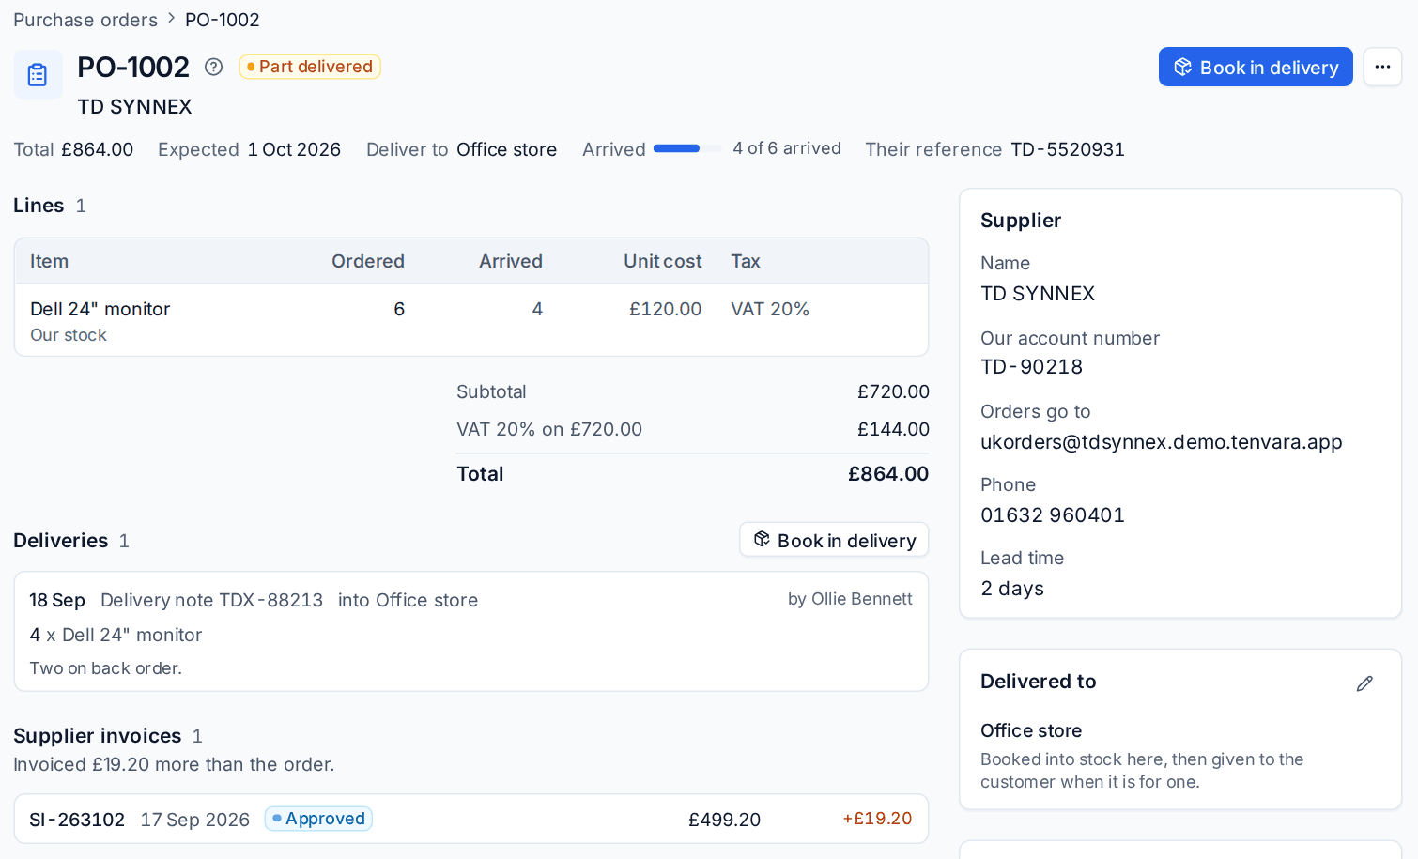Open delivery note TDX-88213 entry

(471, 632)
